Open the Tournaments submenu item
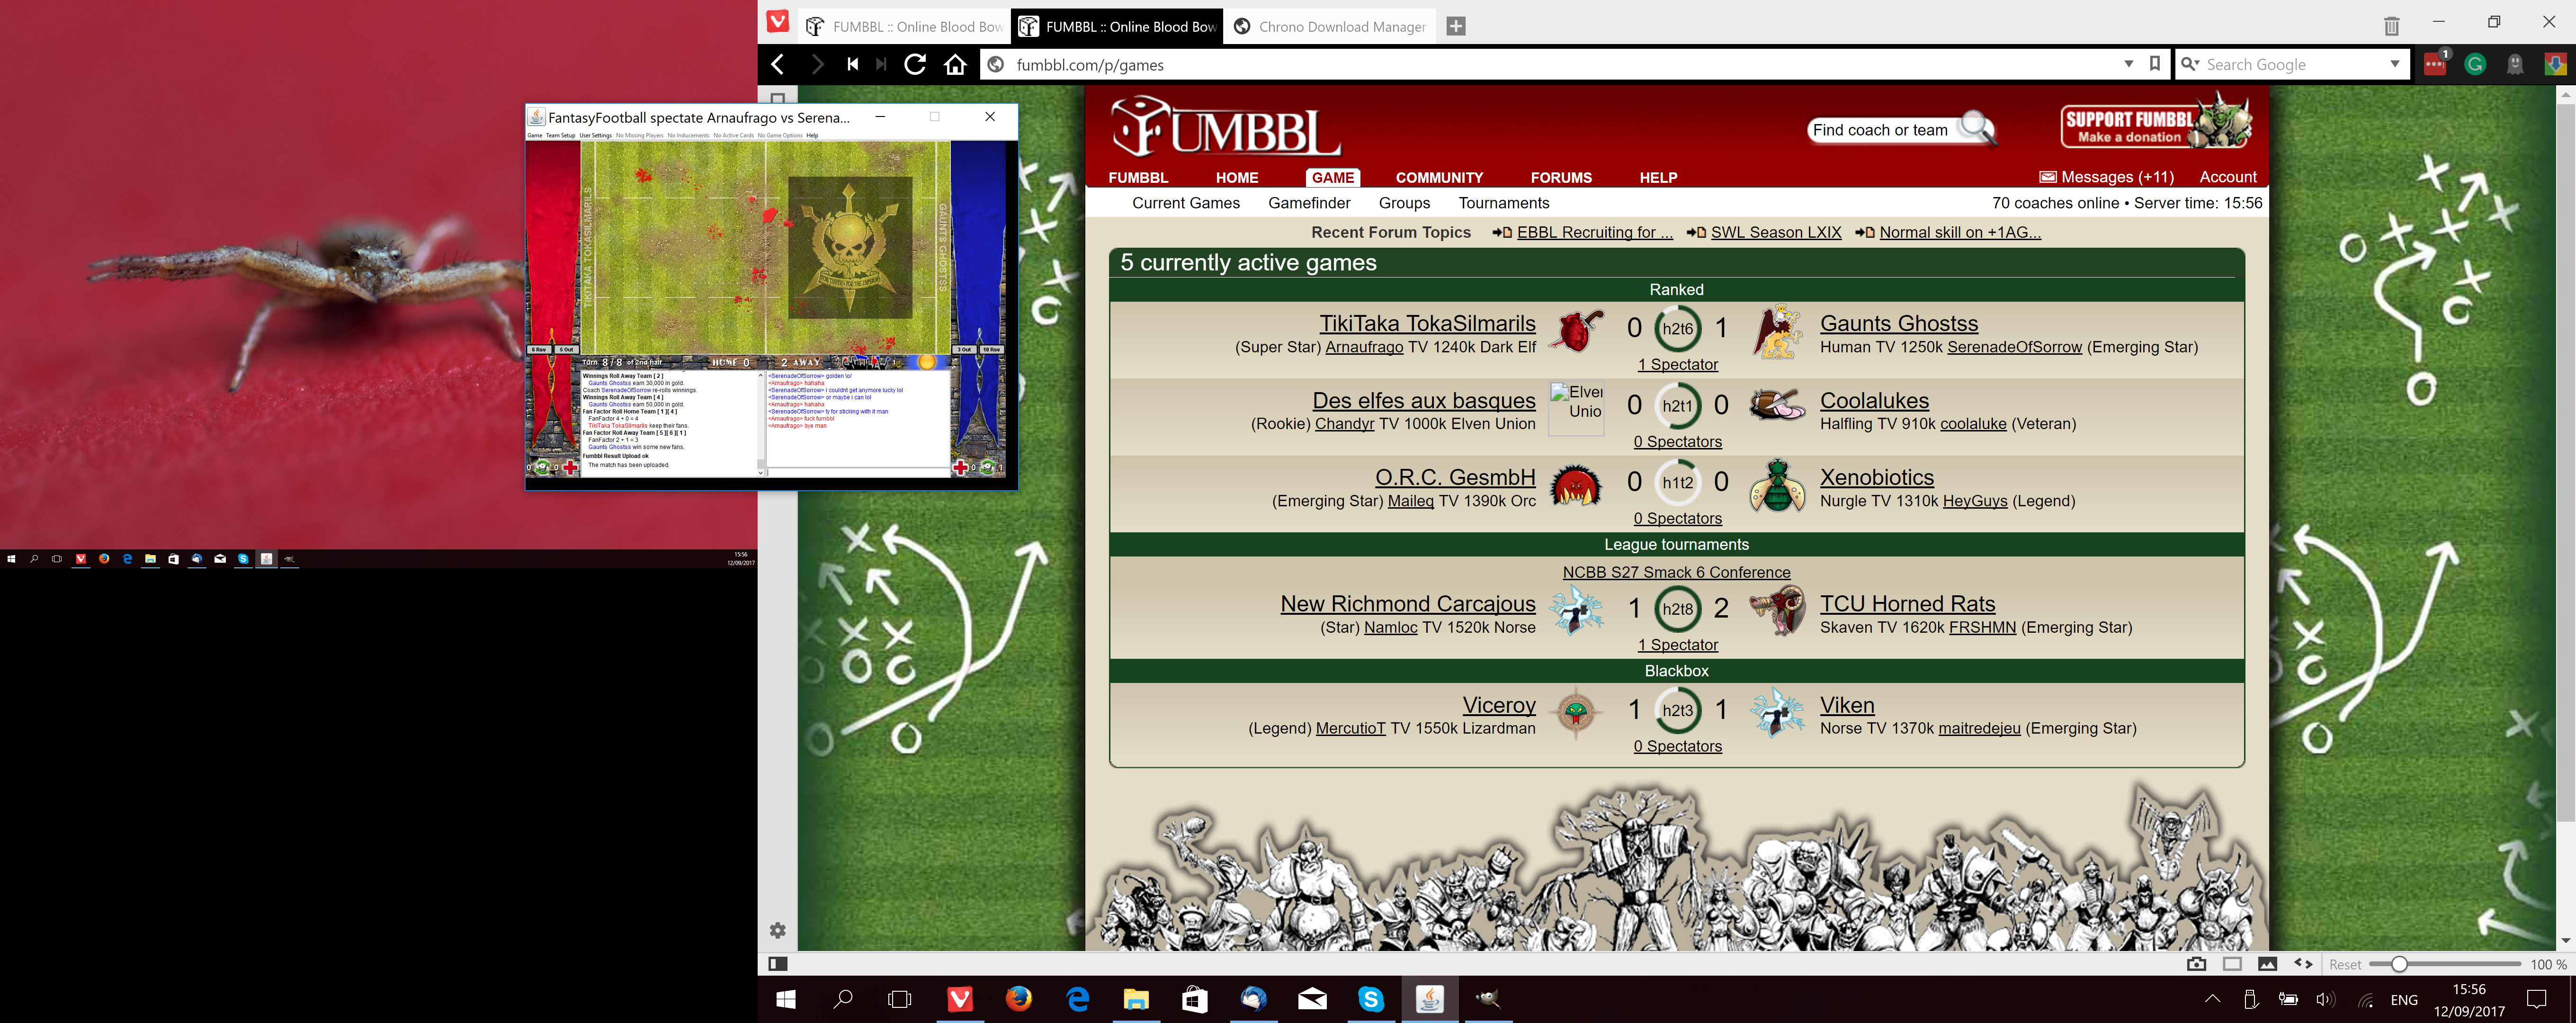This screenshot has width=2576, height=1023. coord(1503,203)
